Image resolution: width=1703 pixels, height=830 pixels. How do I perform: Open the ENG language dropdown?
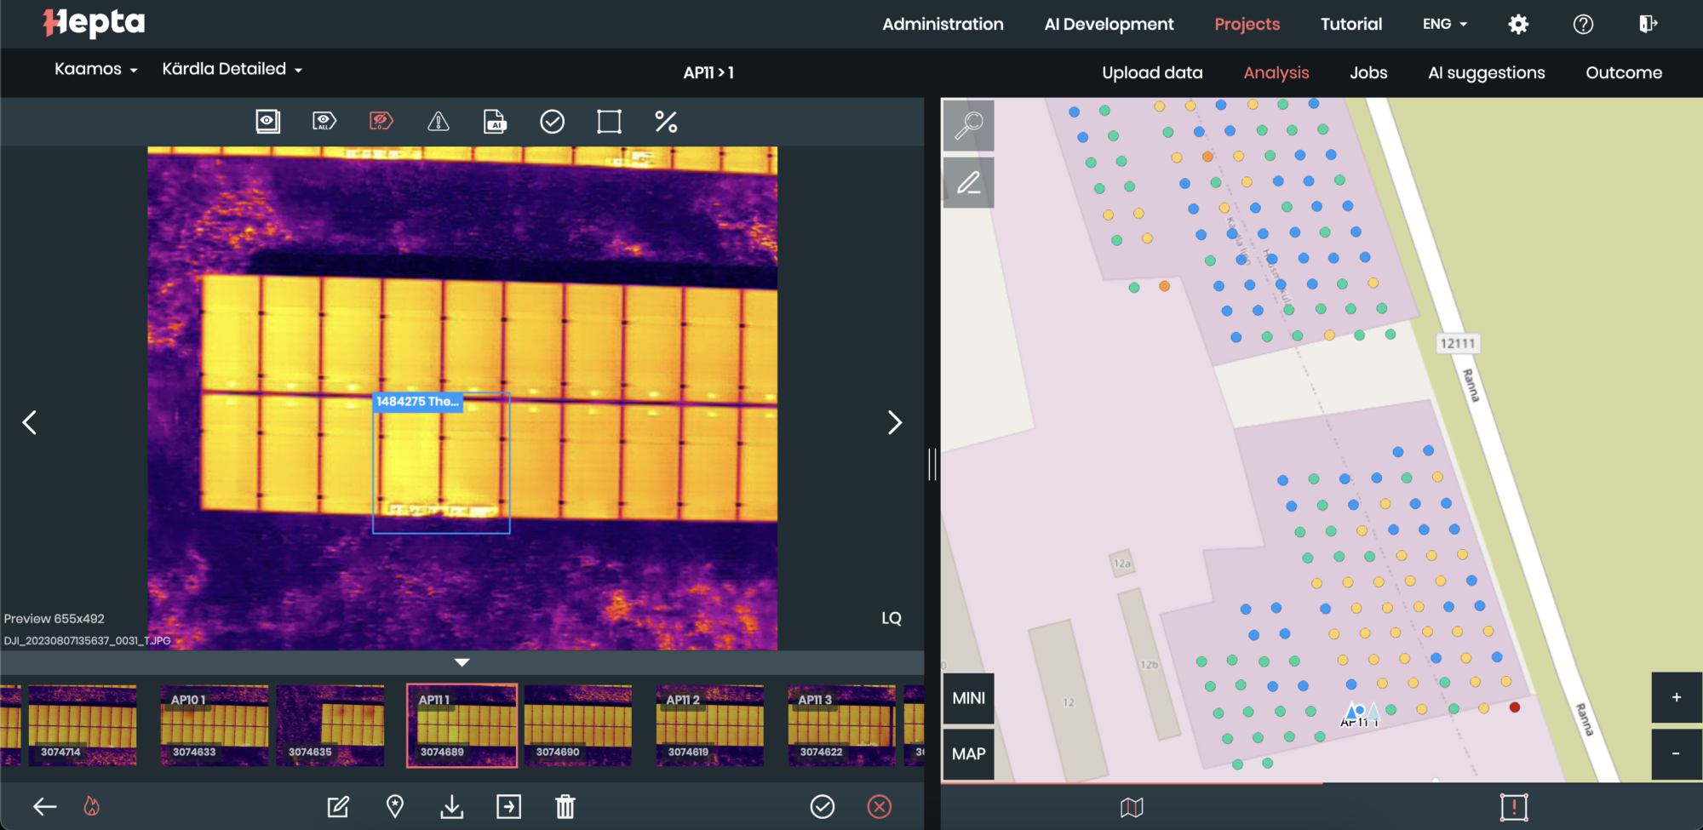(1445, 24)
